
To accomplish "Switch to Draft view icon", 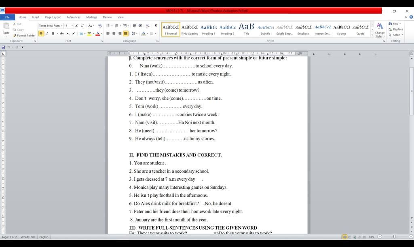I will click(x=364, y=237).
